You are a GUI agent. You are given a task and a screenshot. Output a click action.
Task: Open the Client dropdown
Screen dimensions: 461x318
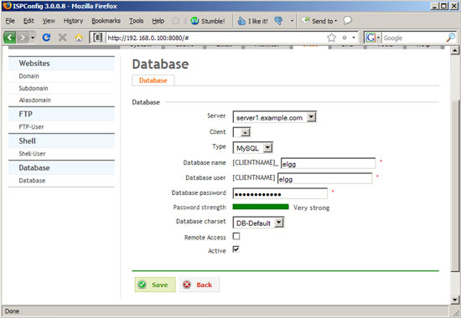click(241, 132)
